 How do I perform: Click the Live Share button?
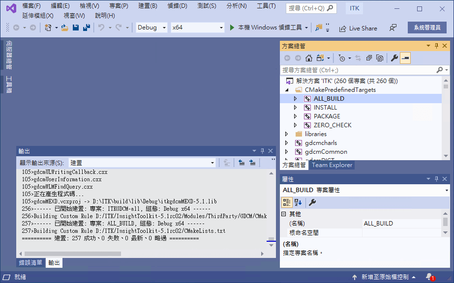[358, 28]
